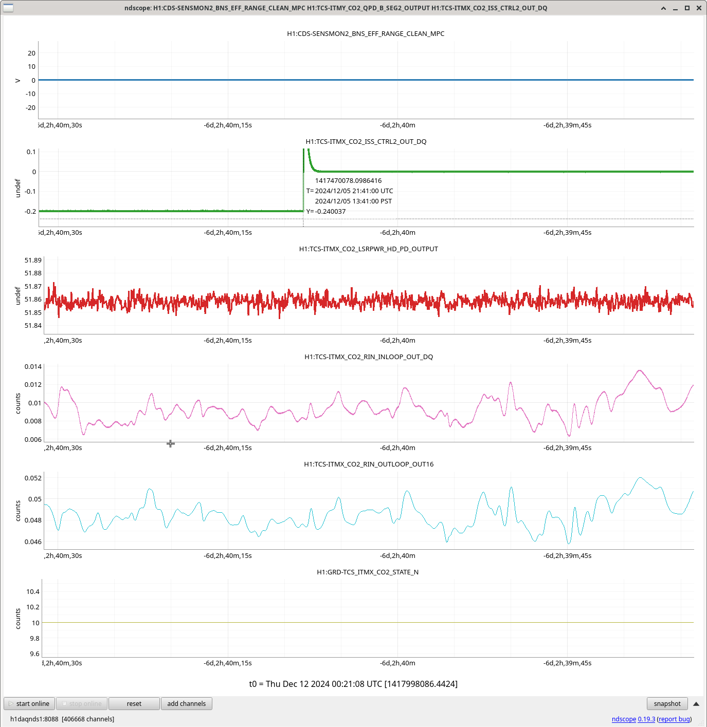Close the ndscope window
The height and width of the screenshot is (727, 707).
tap(699, 8)
